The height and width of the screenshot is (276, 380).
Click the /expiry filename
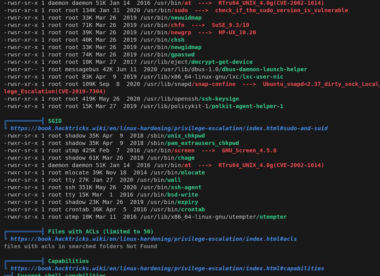pyautogui.click(x=186, y=202)
